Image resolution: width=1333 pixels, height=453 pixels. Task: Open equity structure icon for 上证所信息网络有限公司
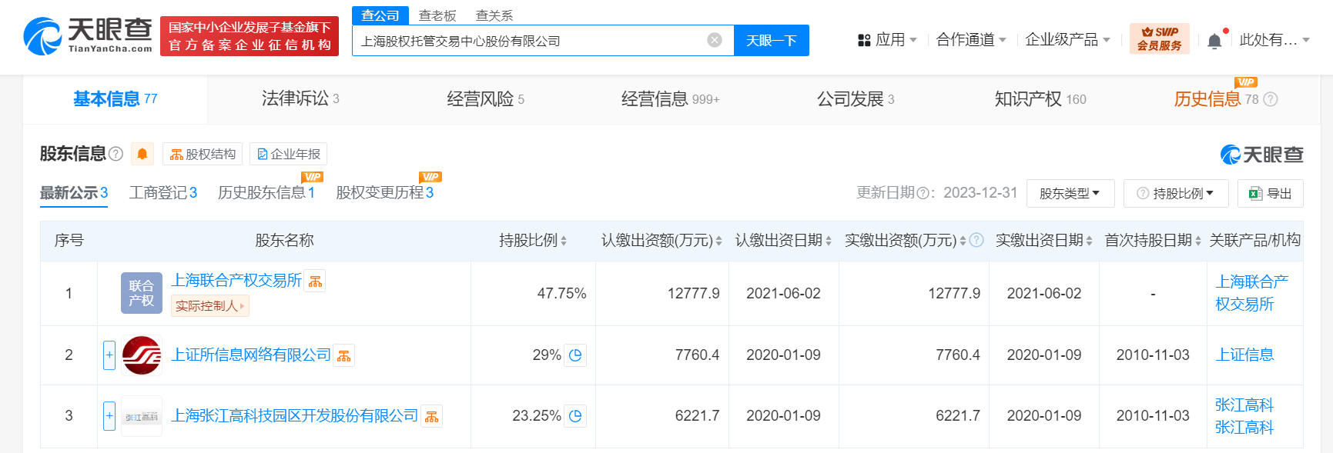344,356
